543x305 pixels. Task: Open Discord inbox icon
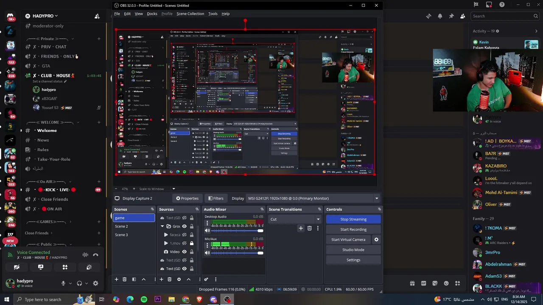pos(489,5)
